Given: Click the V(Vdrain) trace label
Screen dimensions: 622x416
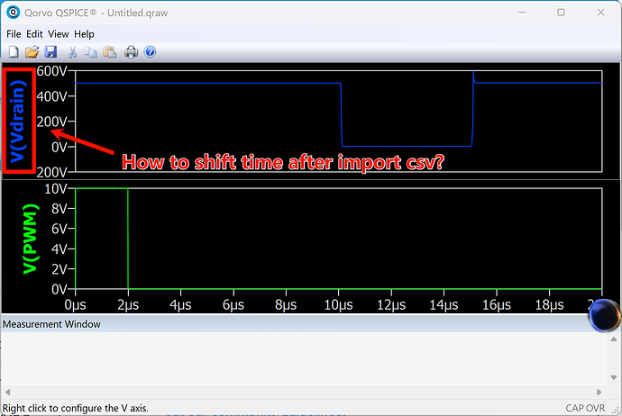Looking at the screenshot, I should click(19, 121).
